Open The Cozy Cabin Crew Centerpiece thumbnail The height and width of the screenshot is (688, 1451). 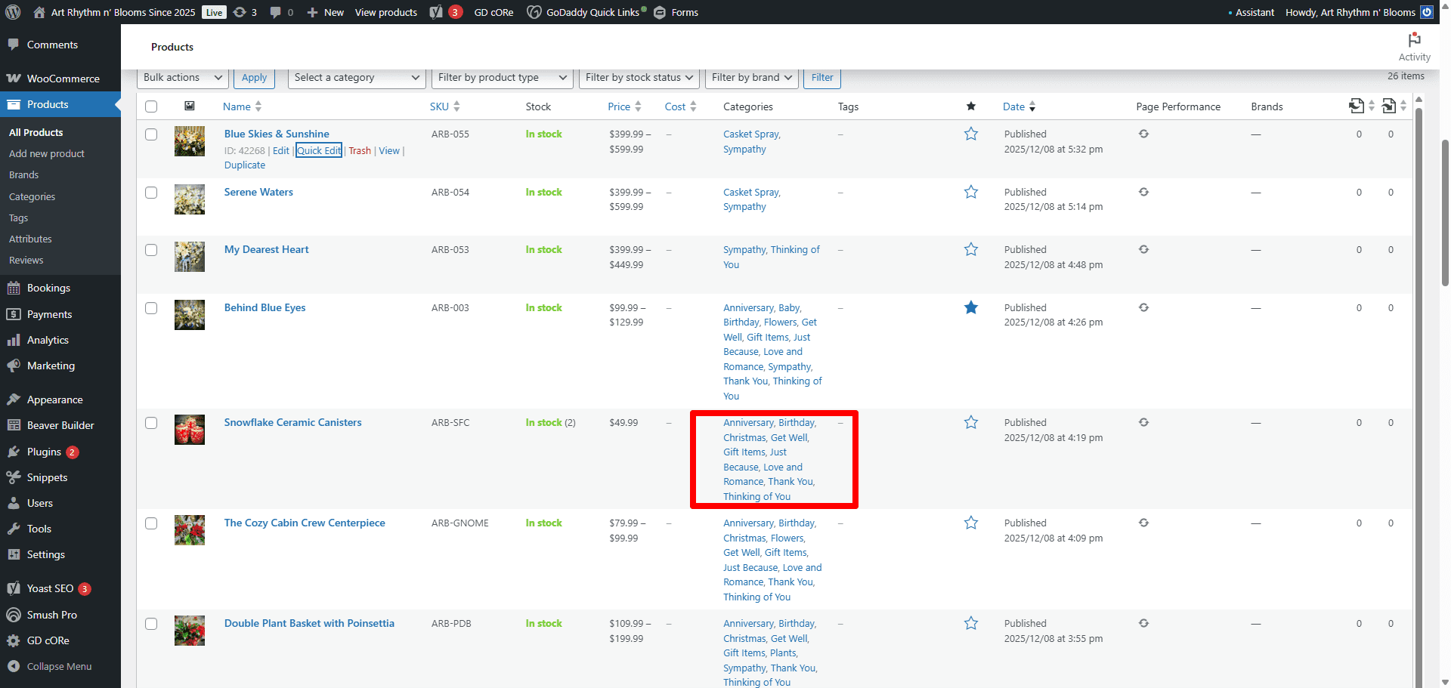[x=190, y=530]
